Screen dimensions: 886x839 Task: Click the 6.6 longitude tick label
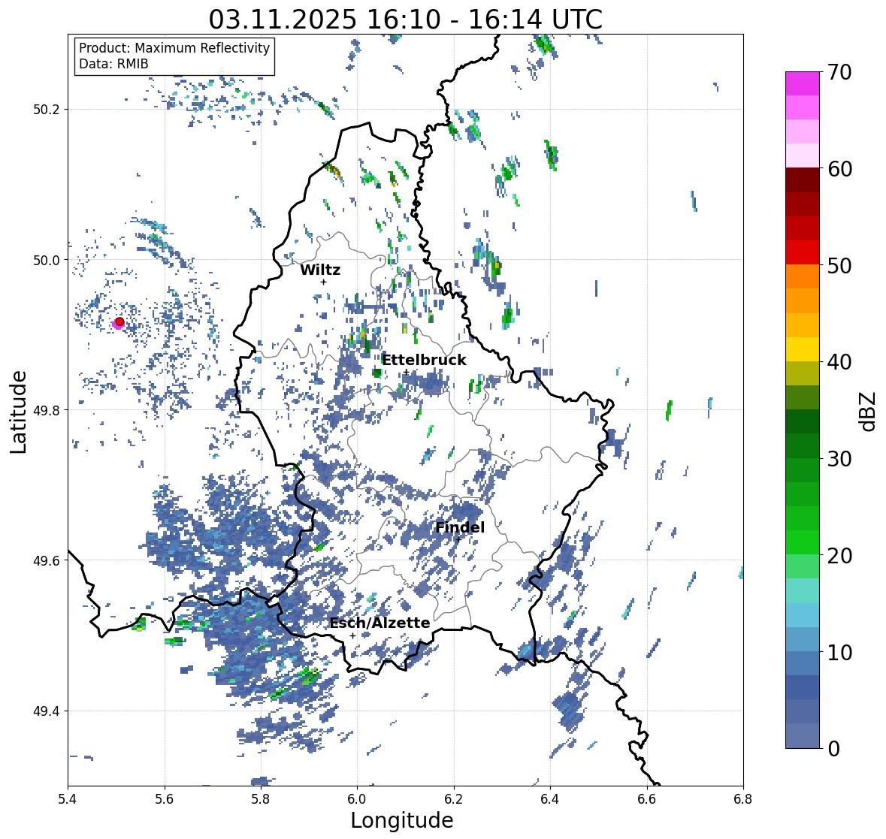click(x=647, y=798)
